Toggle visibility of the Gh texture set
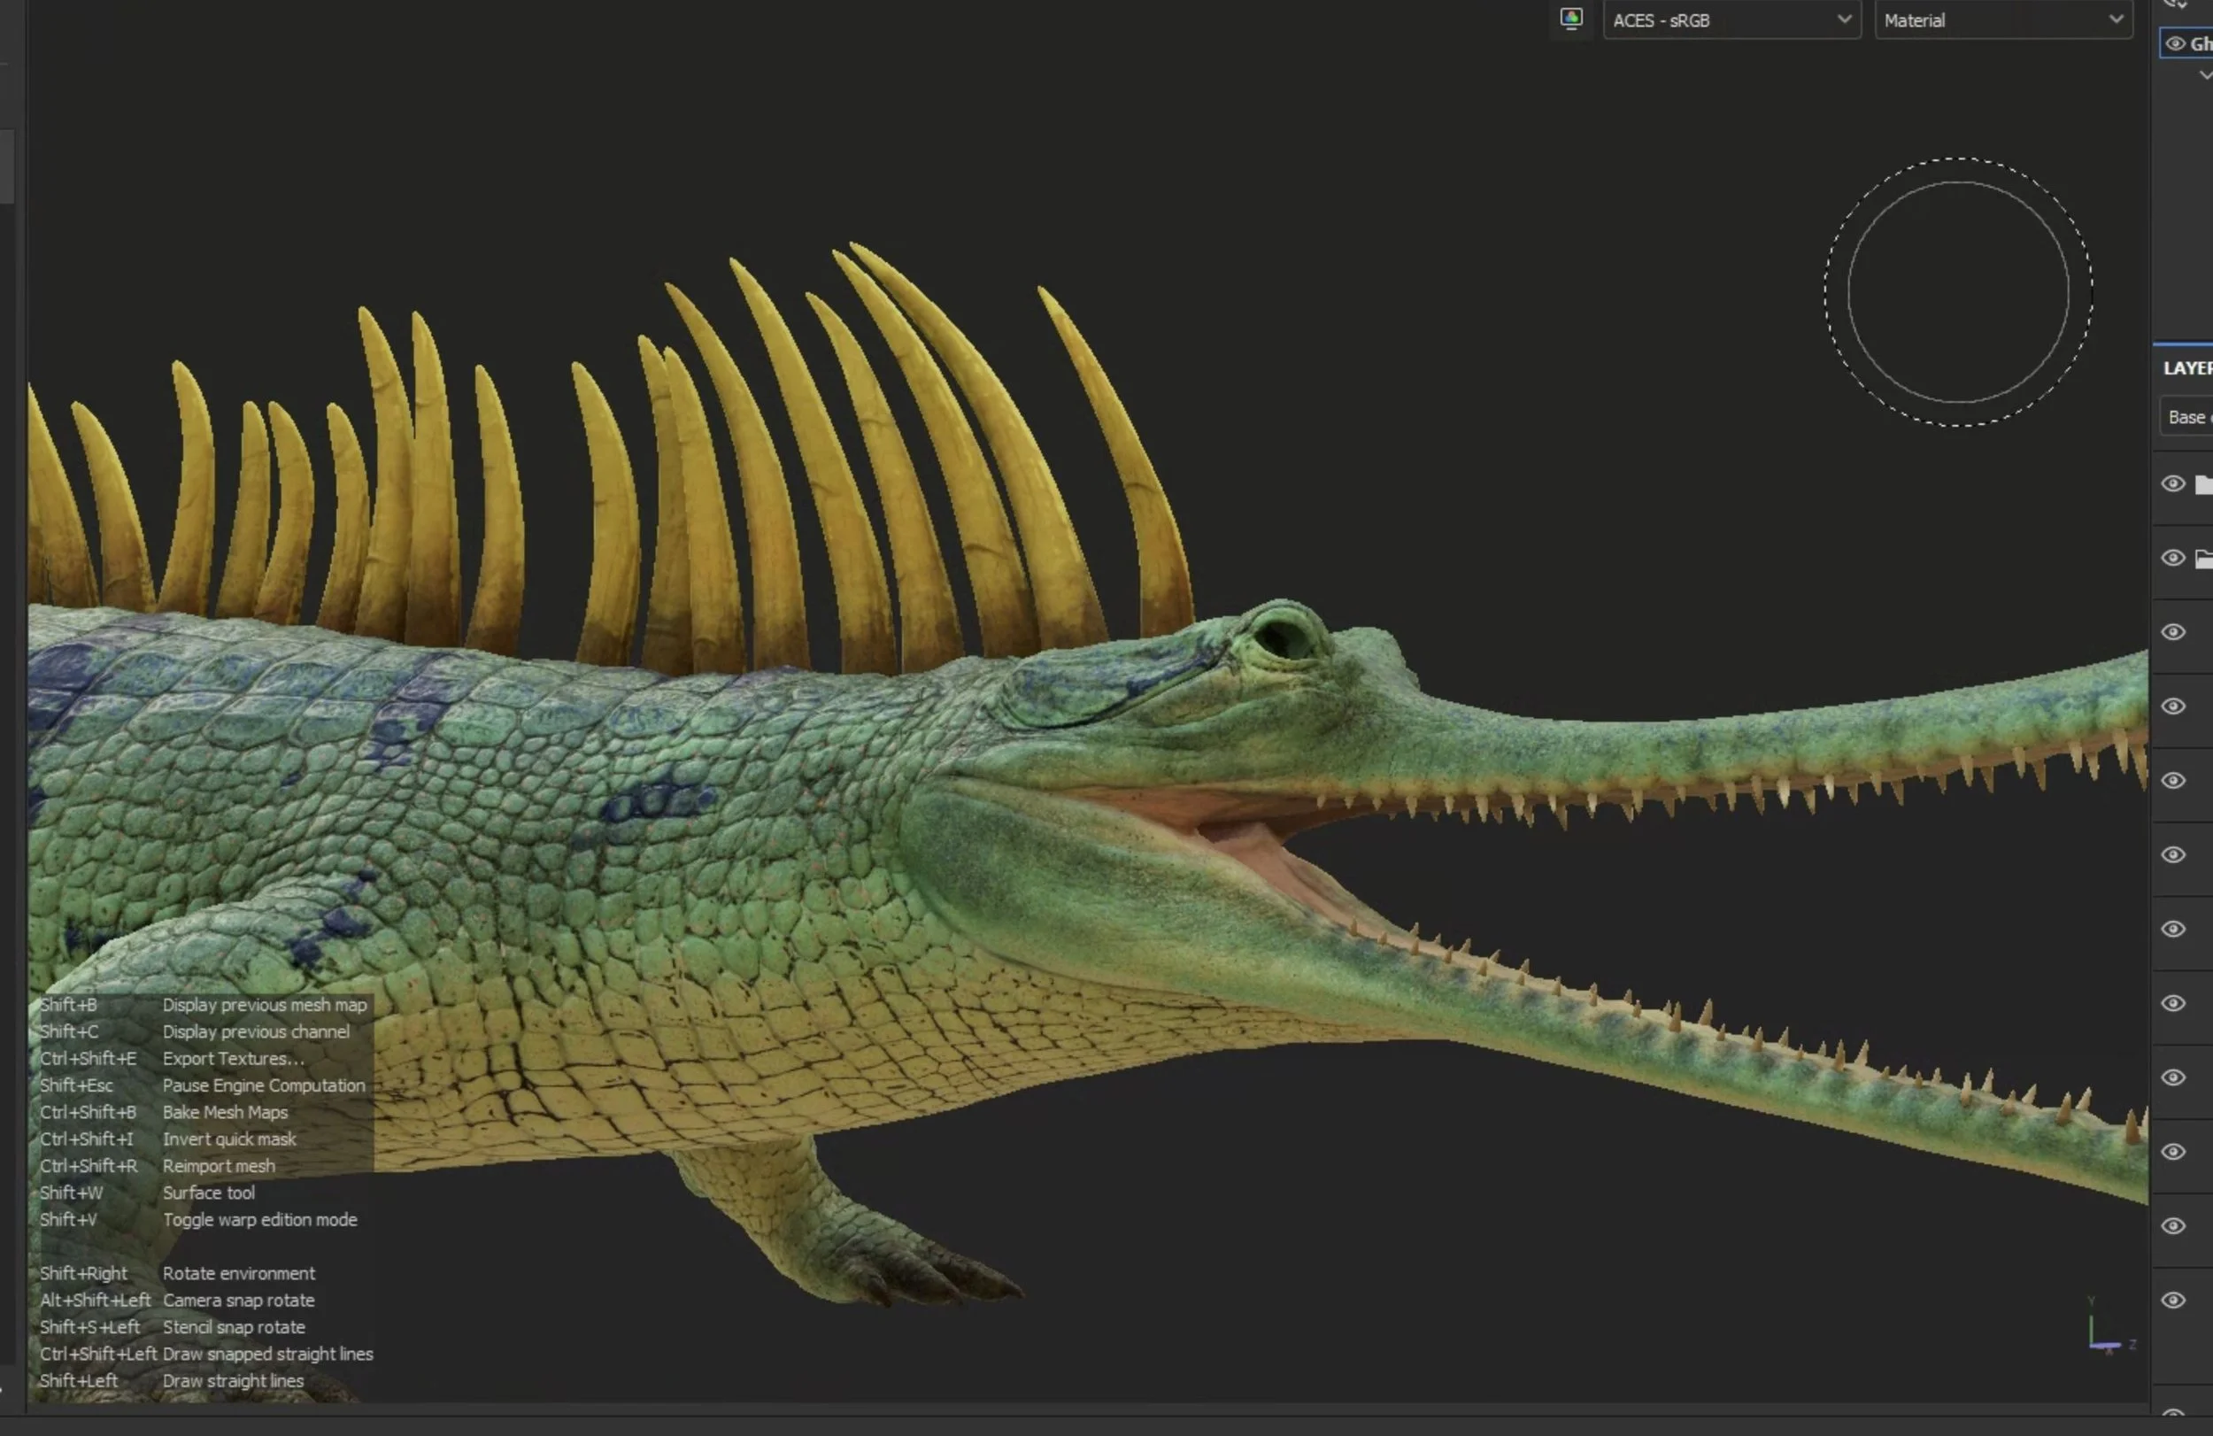Viewport: 2213px width, 1436px height. [x=2175, y=43]
